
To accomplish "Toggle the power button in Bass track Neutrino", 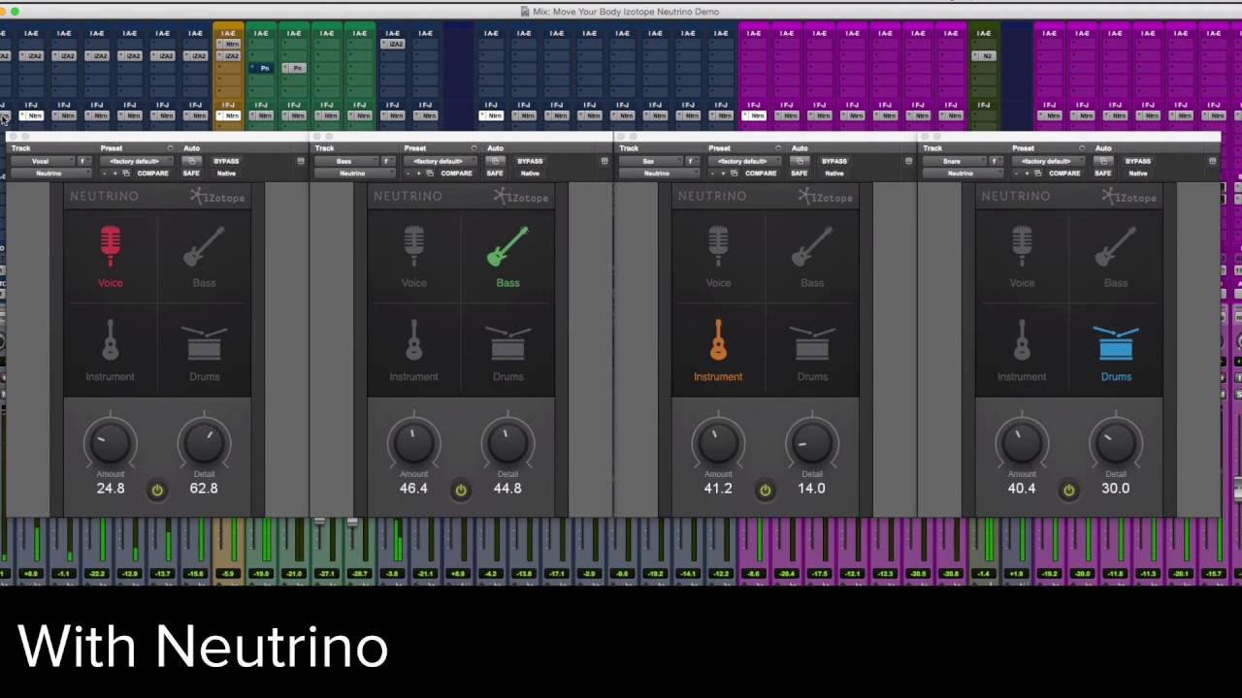I will click(x=461, y=491).
